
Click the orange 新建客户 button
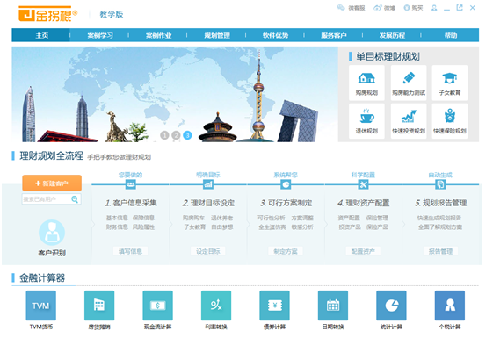[x=52, y=183]
